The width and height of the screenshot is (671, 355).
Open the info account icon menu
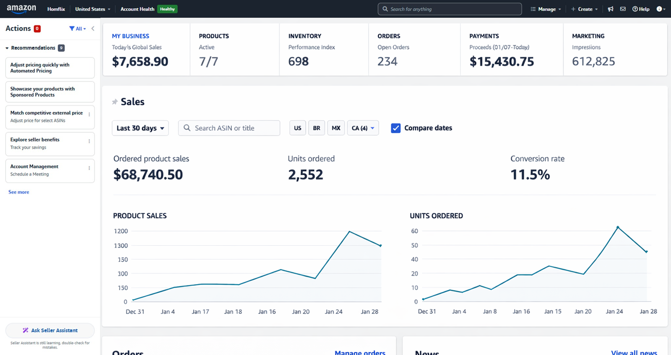[660, 9]
